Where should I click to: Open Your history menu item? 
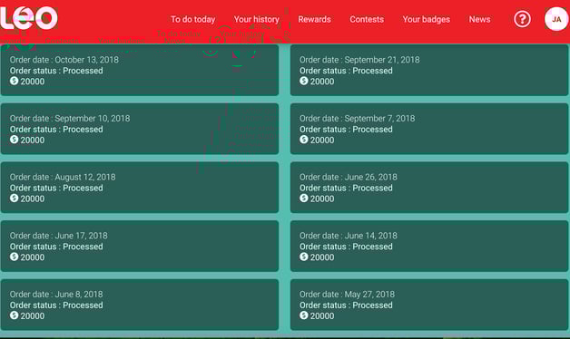[x=256, y=19]
